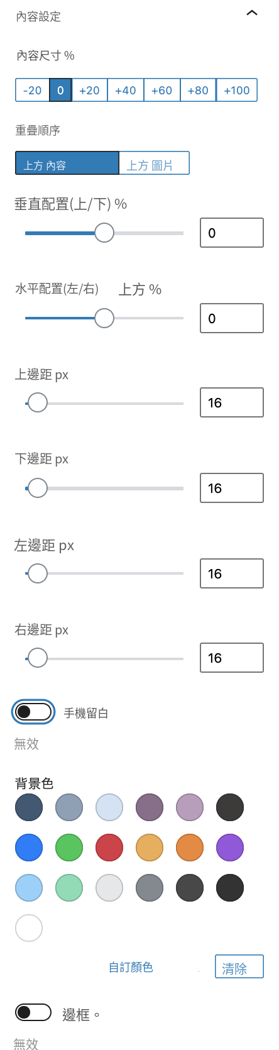Open the 自訂顏色 custom color picker
This screenshot has height=1050, width=279.
point(131,967)
